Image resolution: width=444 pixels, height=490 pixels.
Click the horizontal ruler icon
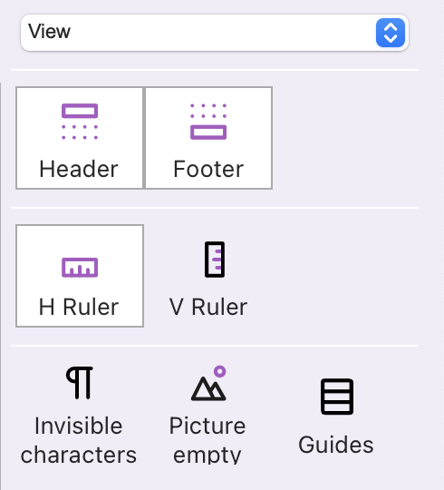[x=80, y=268]
